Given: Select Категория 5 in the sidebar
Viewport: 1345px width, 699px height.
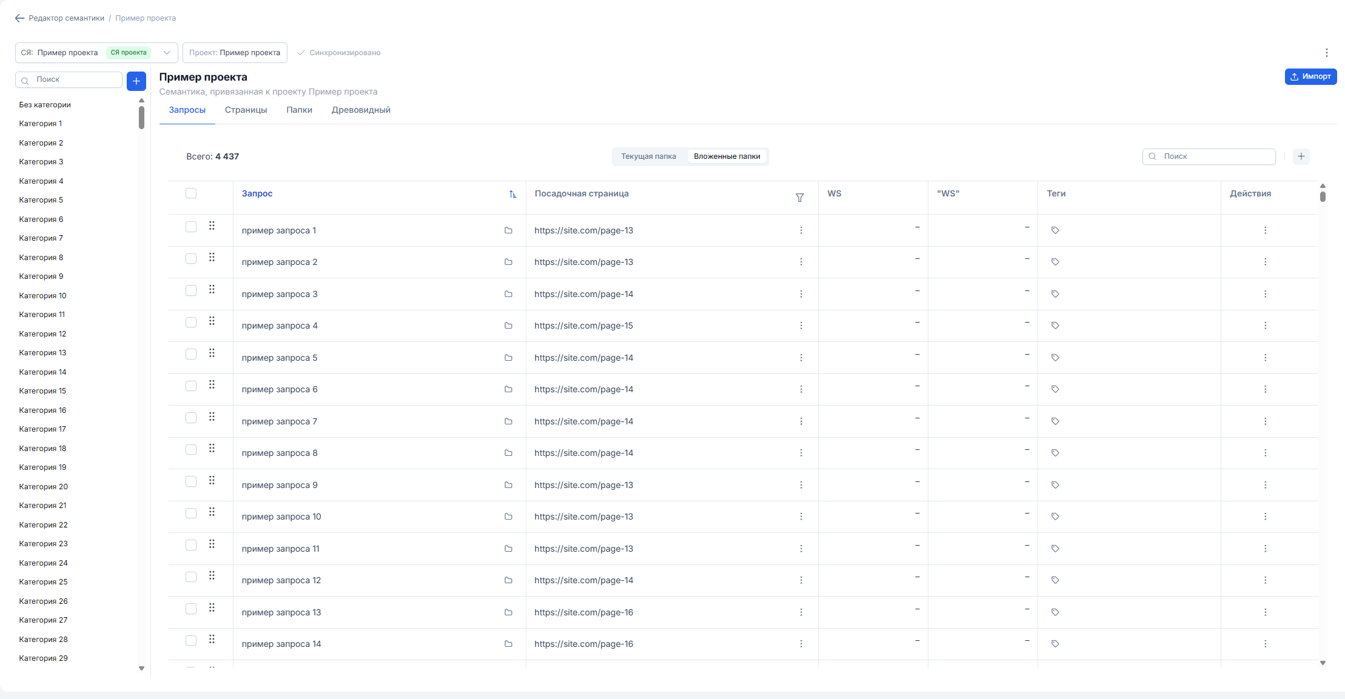Looking at the screenshot, I should (x=41, y=200).
